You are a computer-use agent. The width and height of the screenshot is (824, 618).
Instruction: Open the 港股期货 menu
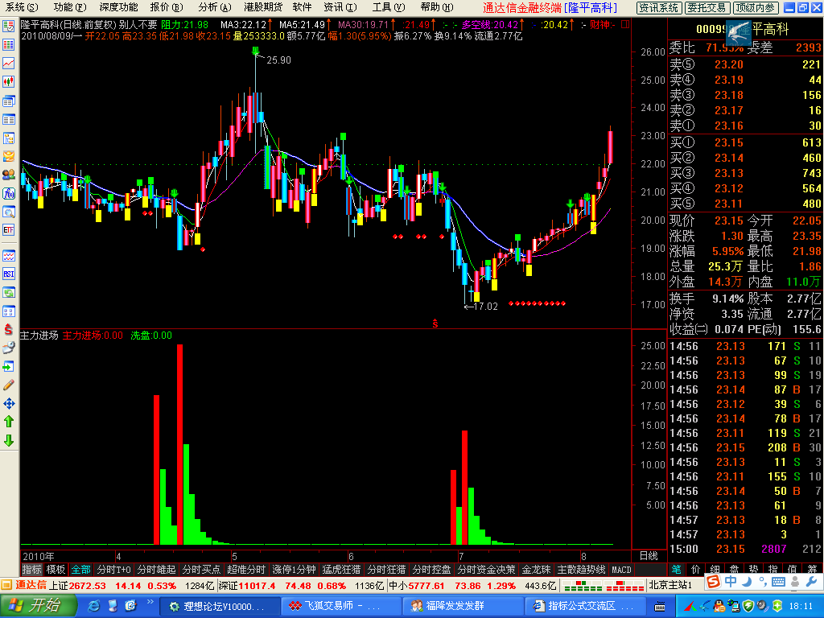click(x=263, y=7)
